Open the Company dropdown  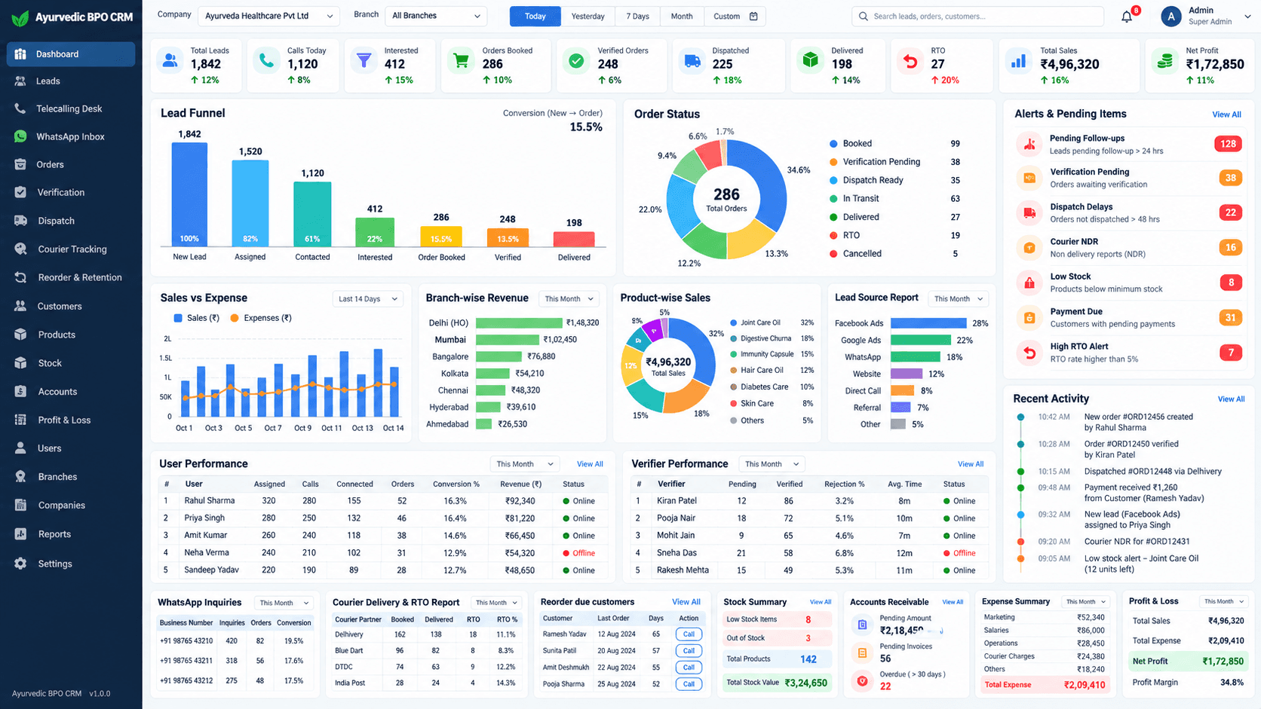[268, 16]
